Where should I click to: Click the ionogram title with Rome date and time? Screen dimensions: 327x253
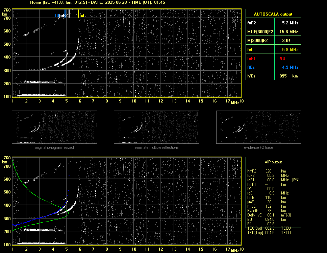(x=98, y=2)
